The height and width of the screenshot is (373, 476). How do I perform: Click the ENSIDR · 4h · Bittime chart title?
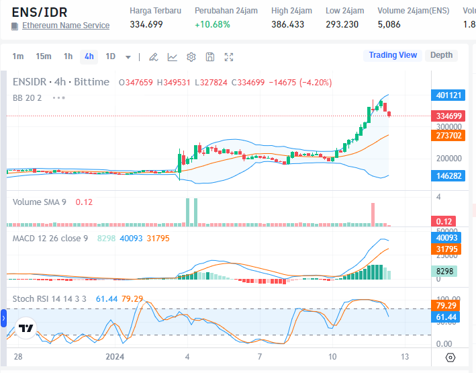[x=60, y=82]
